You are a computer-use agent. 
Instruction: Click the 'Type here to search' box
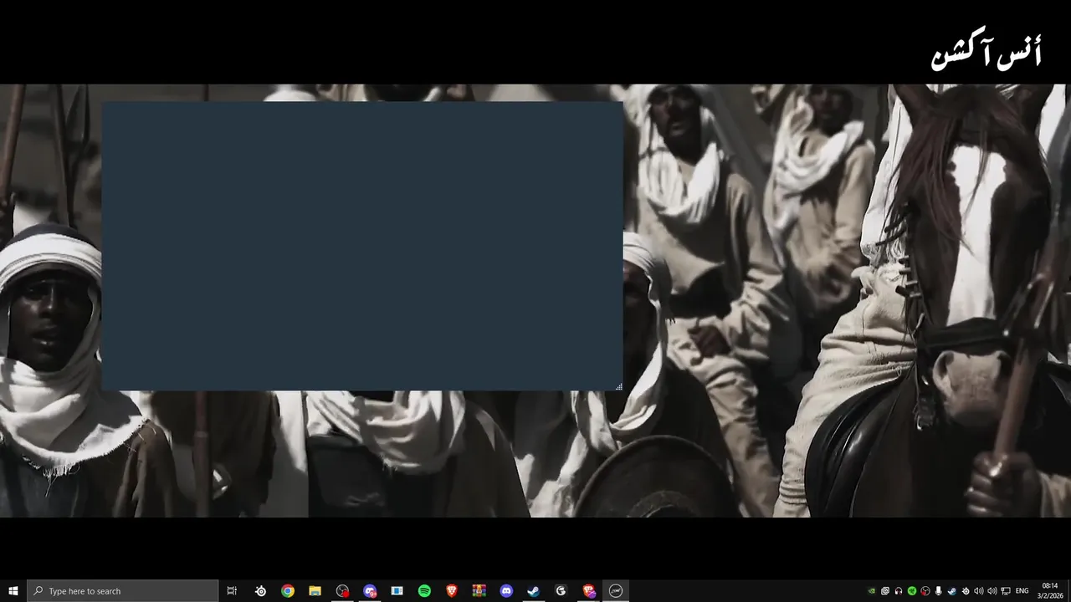coord(123,591)
